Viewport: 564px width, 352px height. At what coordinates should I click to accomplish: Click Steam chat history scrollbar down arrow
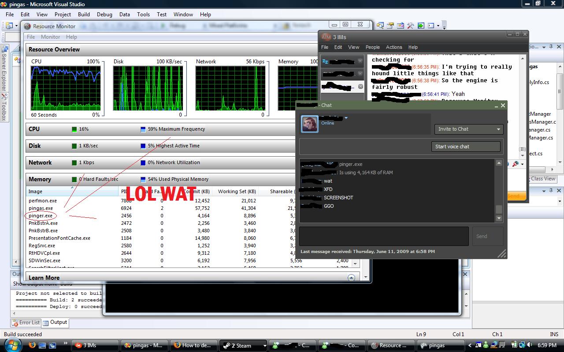(x=499, y=218)
